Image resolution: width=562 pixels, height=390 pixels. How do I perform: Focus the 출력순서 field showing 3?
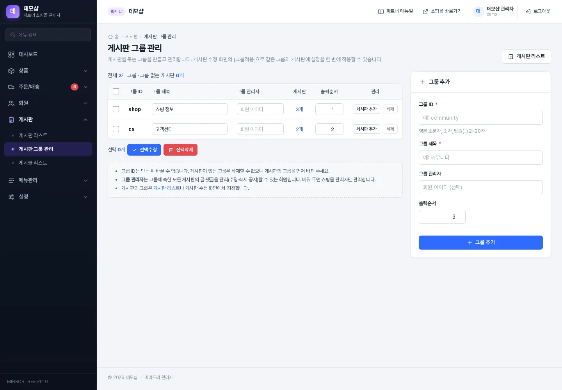point(442,217)
